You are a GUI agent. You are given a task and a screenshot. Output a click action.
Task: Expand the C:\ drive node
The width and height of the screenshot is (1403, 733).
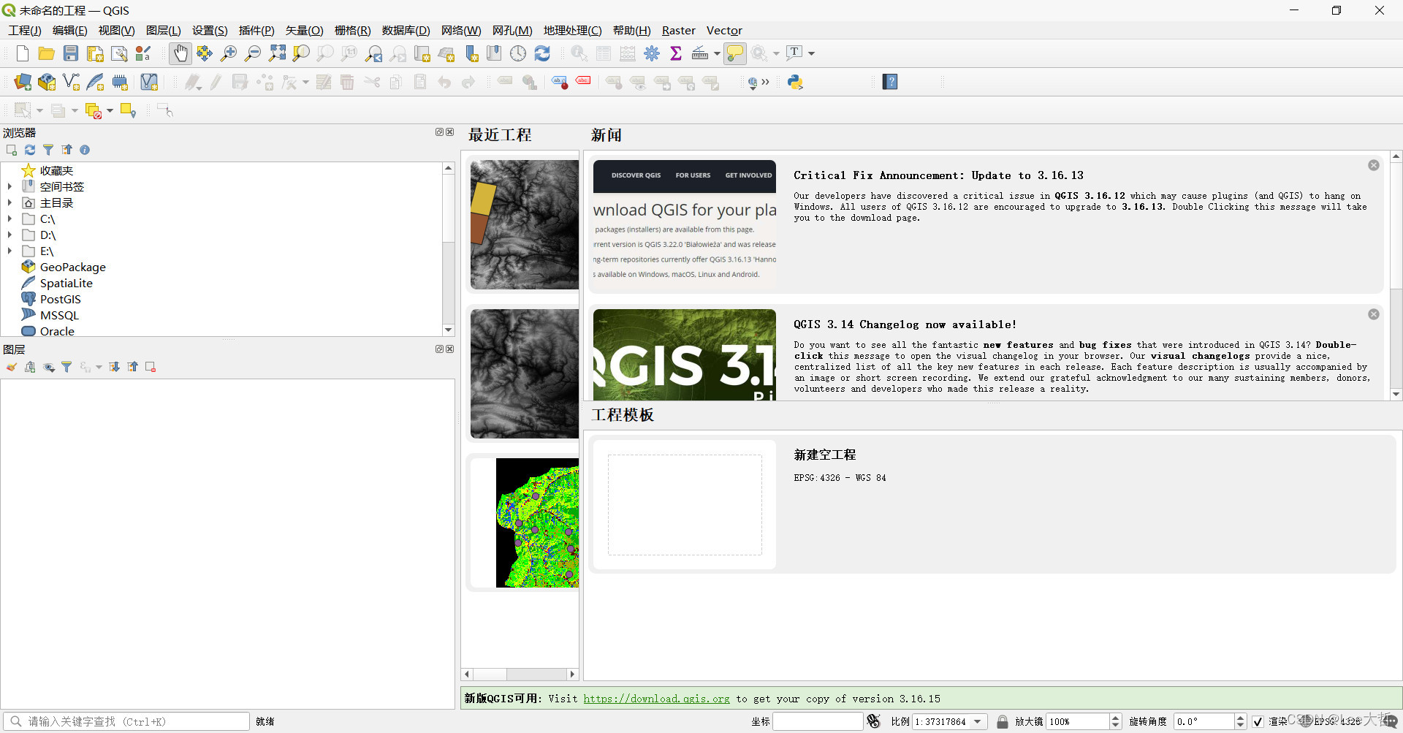9,219
